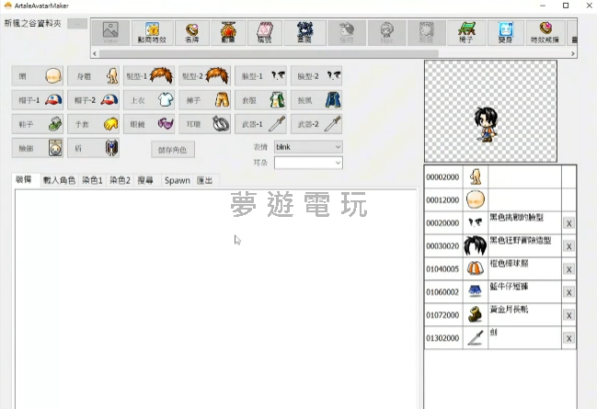Open the 帽子-1 hat category

click(40, 99)
